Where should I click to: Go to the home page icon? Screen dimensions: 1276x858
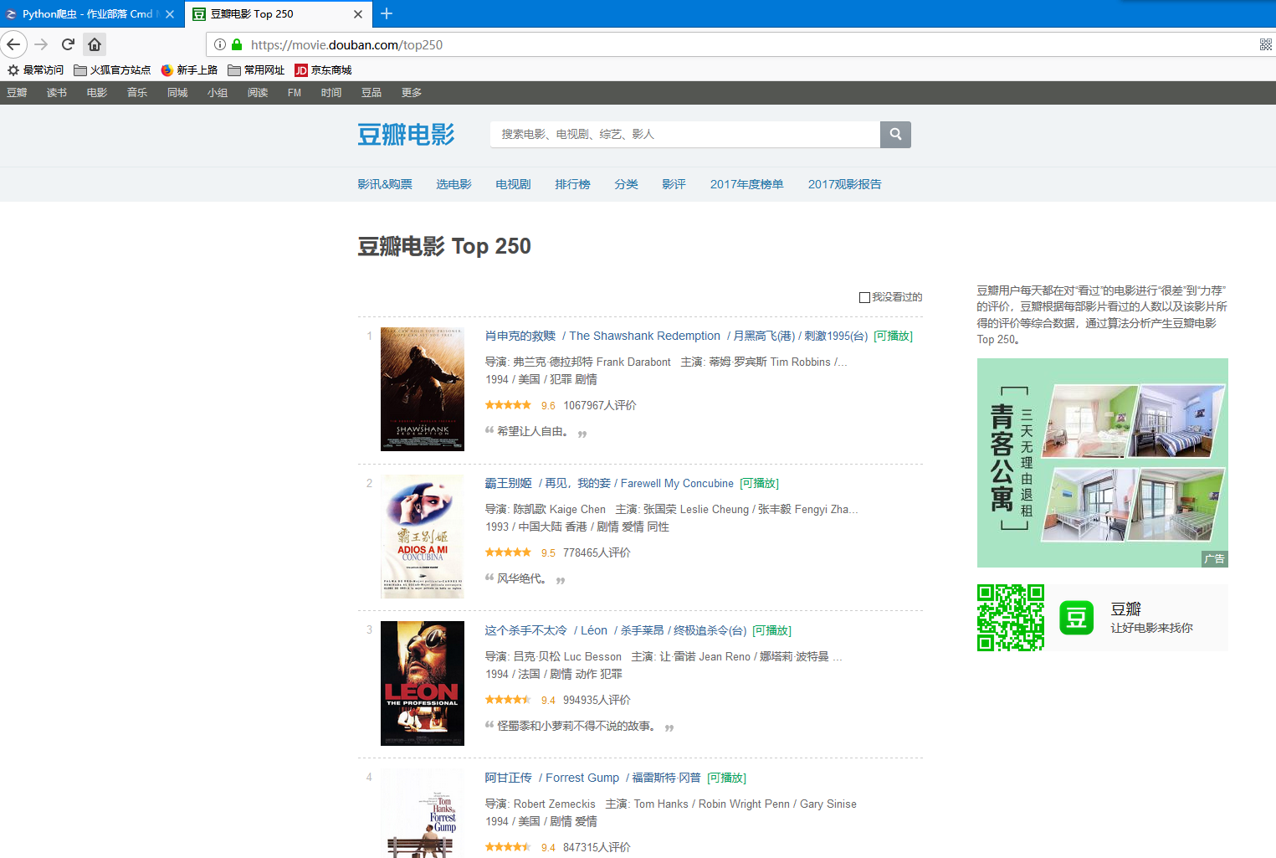click(x=95, y=44)
